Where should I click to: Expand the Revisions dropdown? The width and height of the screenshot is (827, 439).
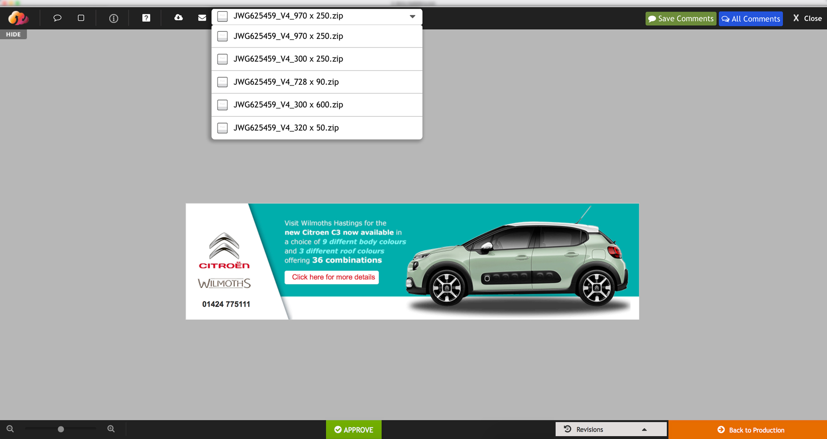click(x=611, y=430)
